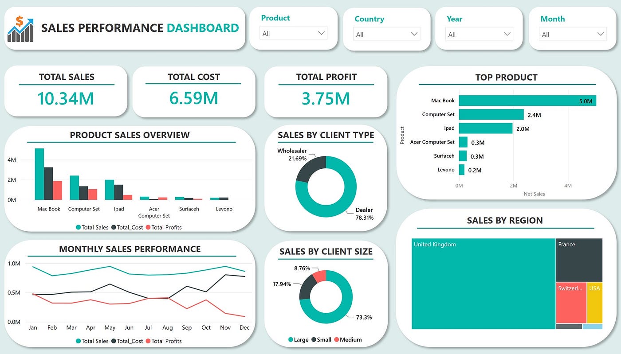Viewport: 621px width, 354px height.
Task: Toggle Total Sales in the Product Sales Overview legend
Action: (x=93, y=227)
